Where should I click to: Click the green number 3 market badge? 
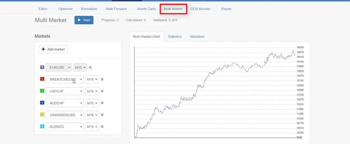click(42, 91)
